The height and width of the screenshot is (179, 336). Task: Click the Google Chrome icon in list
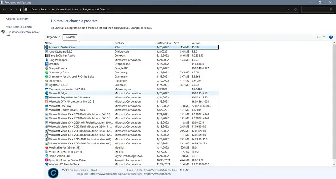point(47,68)
